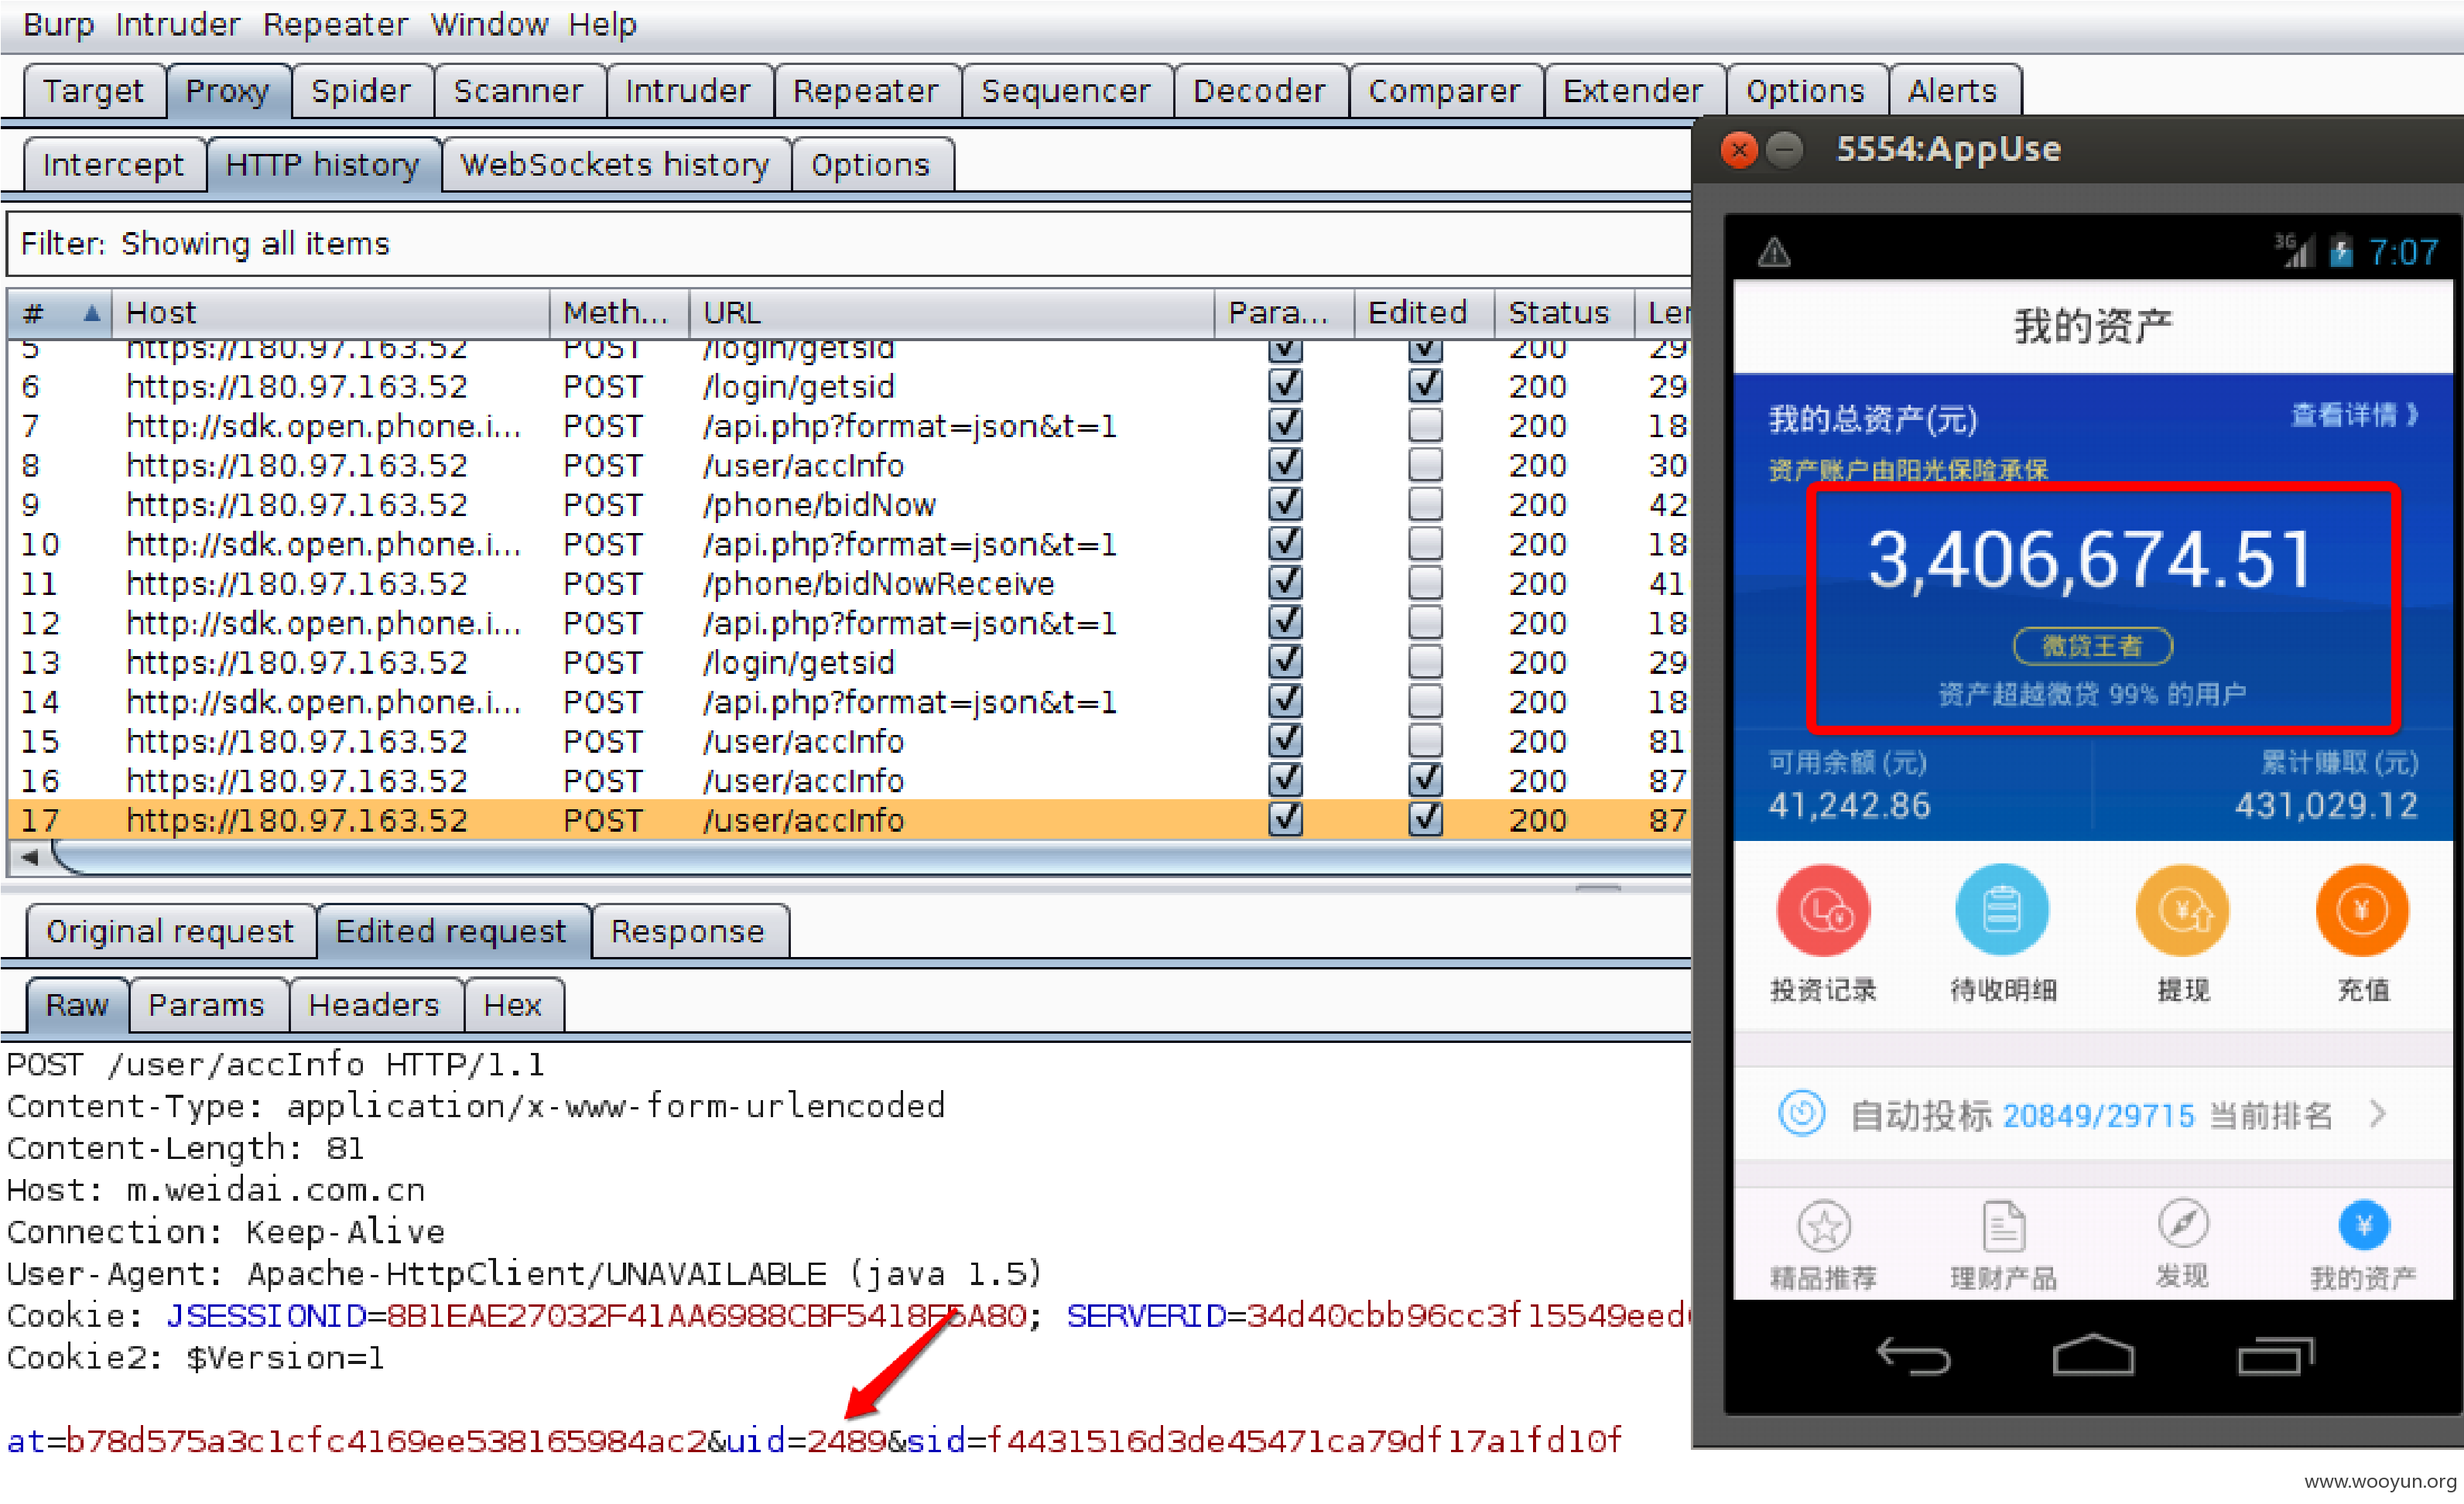This screenshot has height=1504, width=2464.
Task: Sort history by URL column header
Action: pyautogui.click(x=951, y=313)
